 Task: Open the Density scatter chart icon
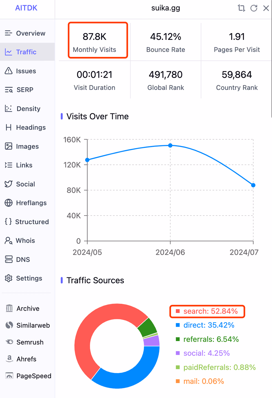point(9,108)
